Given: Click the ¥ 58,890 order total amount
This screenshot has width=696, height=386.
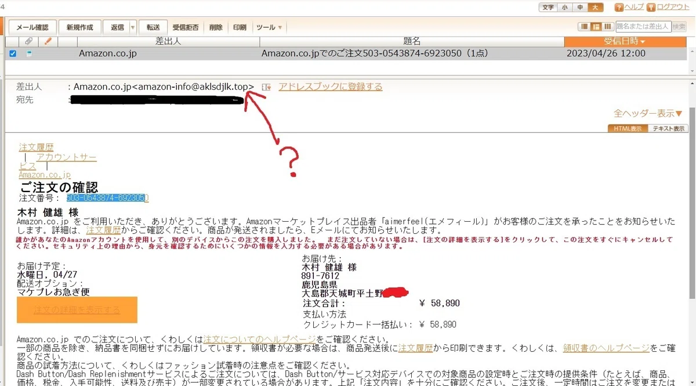Looking at the screenshot, I should (x=439, y=303).
